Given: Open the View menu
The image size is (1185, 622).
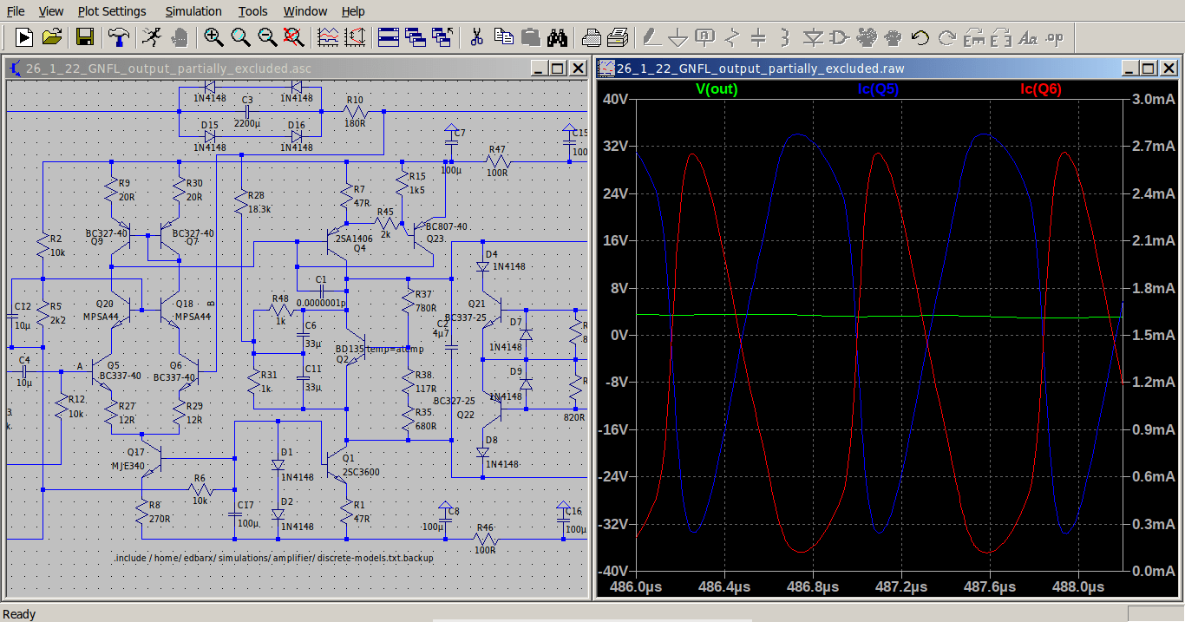Looking at the screenshot, I should 51,11.
